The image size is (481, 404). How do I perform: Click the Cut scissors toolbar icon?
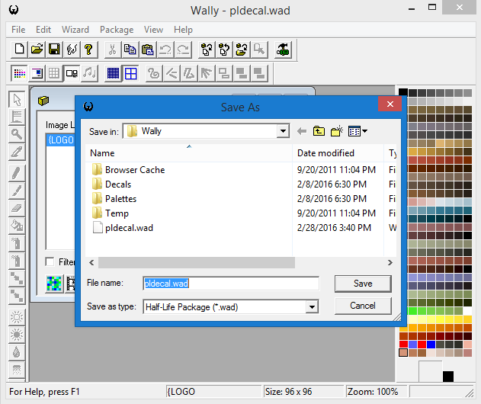(x=113, y=50)
